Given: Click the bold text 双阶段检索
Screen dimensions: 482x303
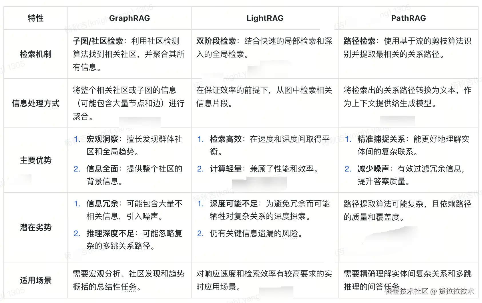Looking at the screenshot, I should coord(216,41).
